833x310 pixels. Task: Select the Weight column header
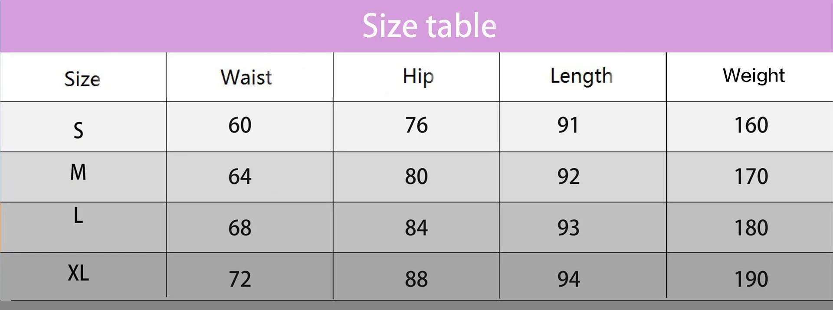[754, 76]
